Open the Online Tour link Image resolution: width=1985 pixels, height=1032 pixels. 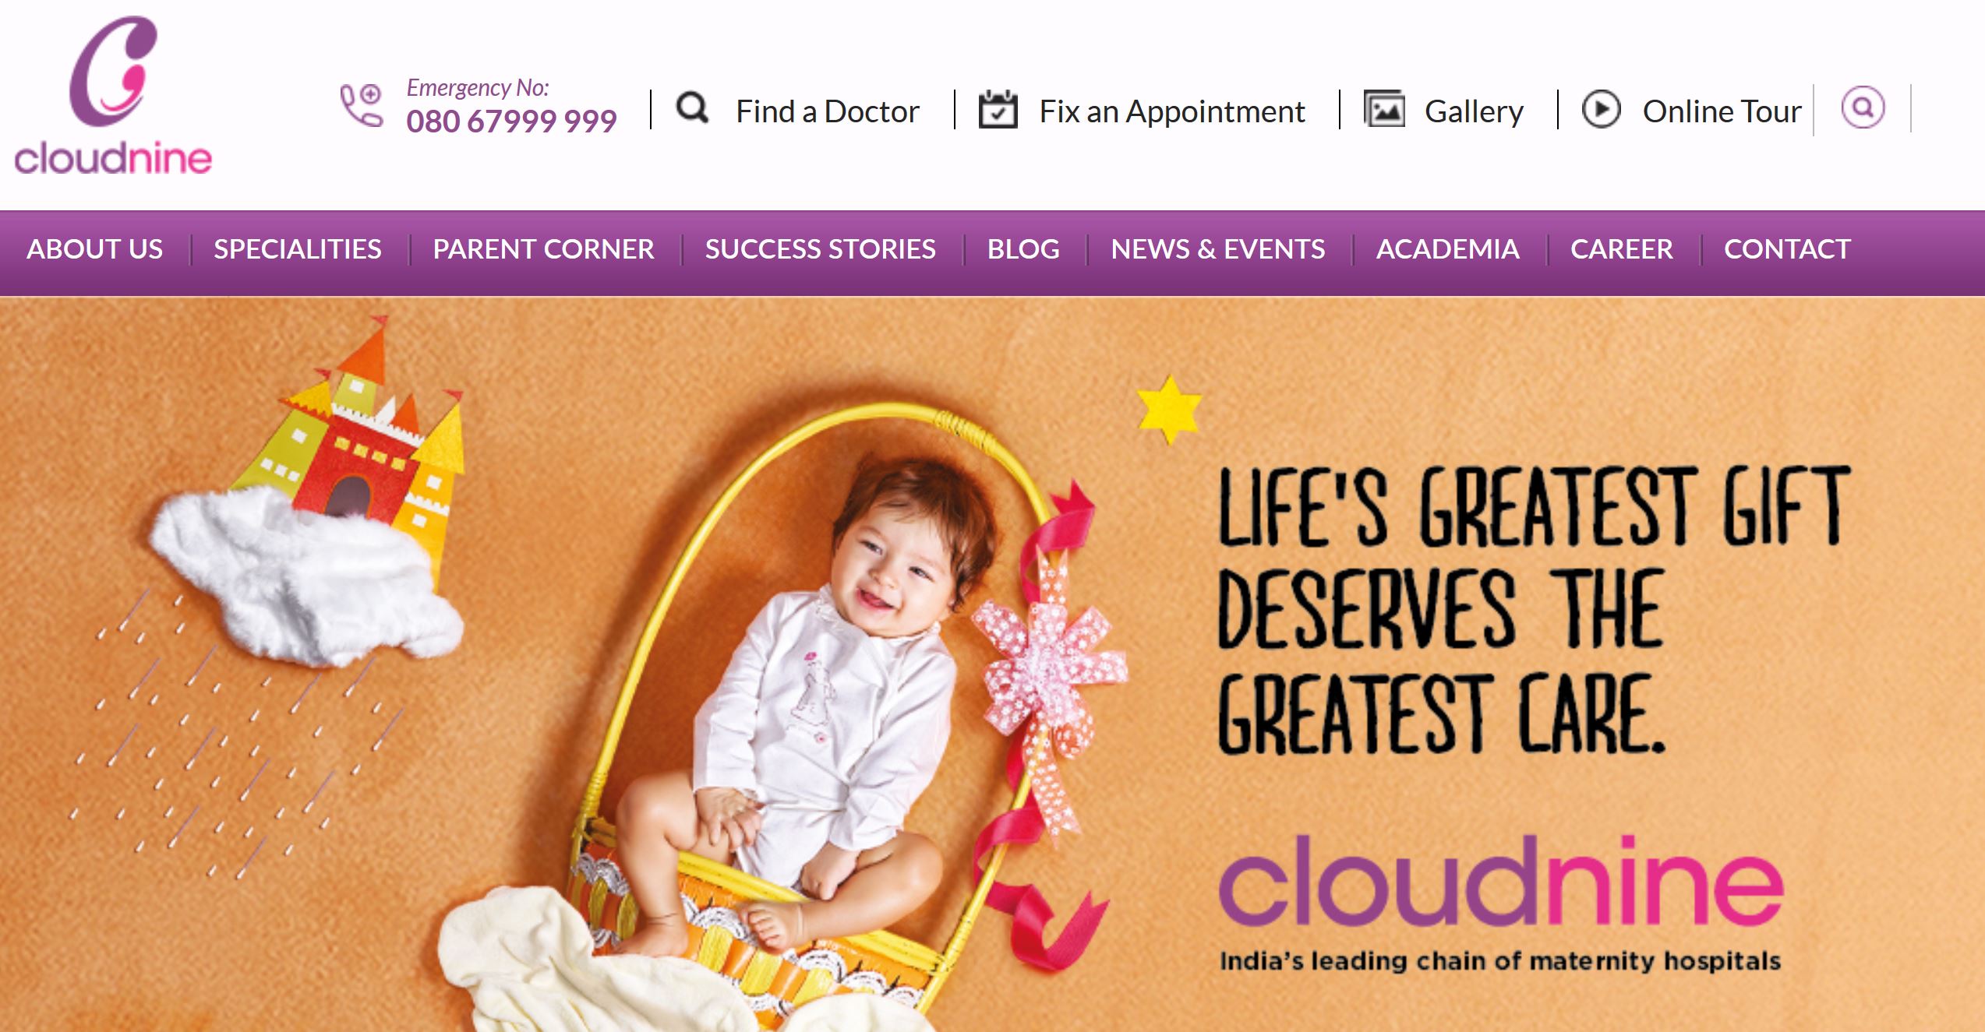point(1722,111)
